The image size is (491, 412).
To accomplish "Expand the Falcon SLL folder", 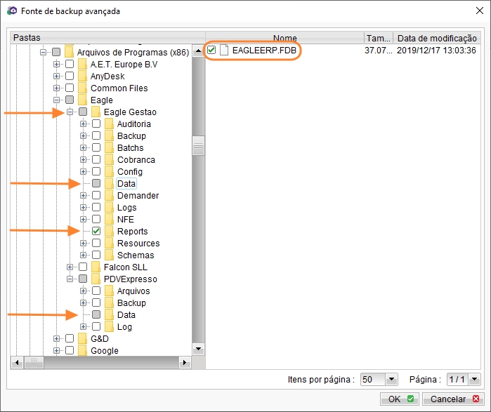I will [x=70, y=267].
